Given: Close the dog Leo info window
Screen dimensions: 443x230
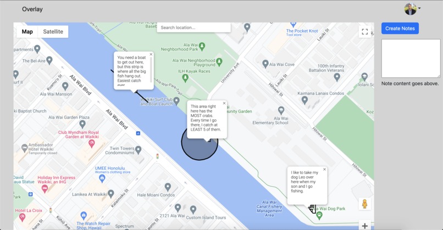Looking at the screenshot, I should click(x=324, y=169).
